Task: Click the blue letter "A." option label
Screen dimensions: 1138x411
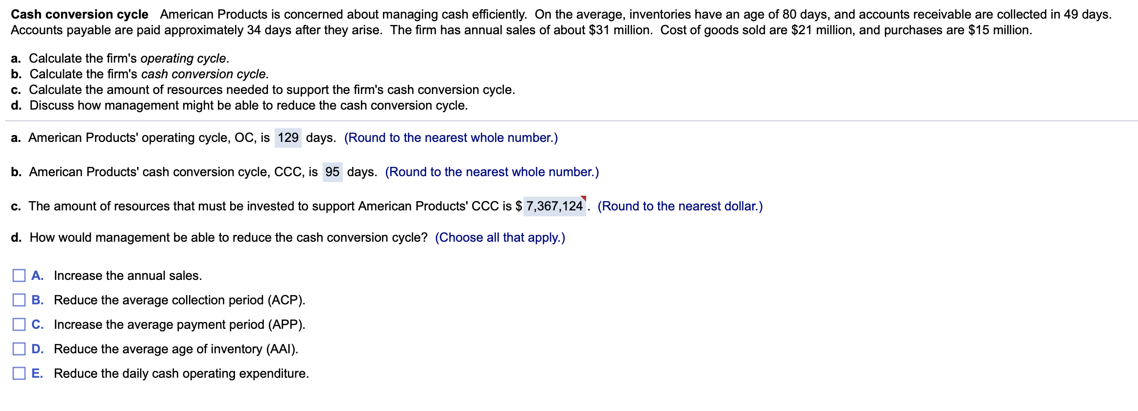Action: coord(38,275)
